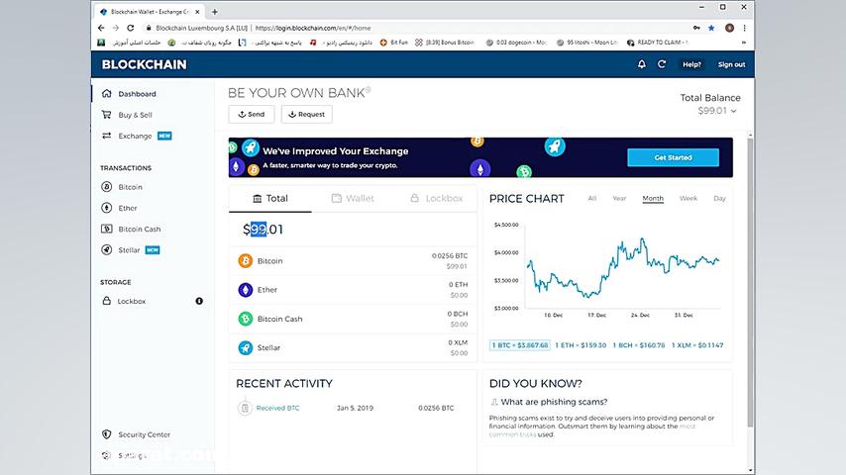The width and height of the screenshot is (846, 475).
Task: Click the Request button
Action: point(306,115)
